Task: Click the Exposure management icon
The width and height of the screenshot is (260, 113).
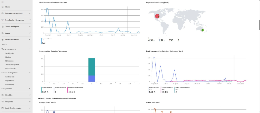Action: coord(2,13)
